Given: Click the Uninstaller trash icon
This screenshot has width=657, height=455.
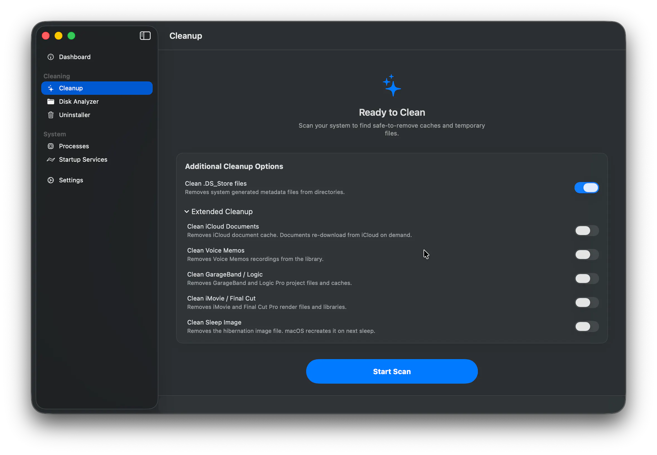Looking at the screenshot, I should click(x=51, y=115).
